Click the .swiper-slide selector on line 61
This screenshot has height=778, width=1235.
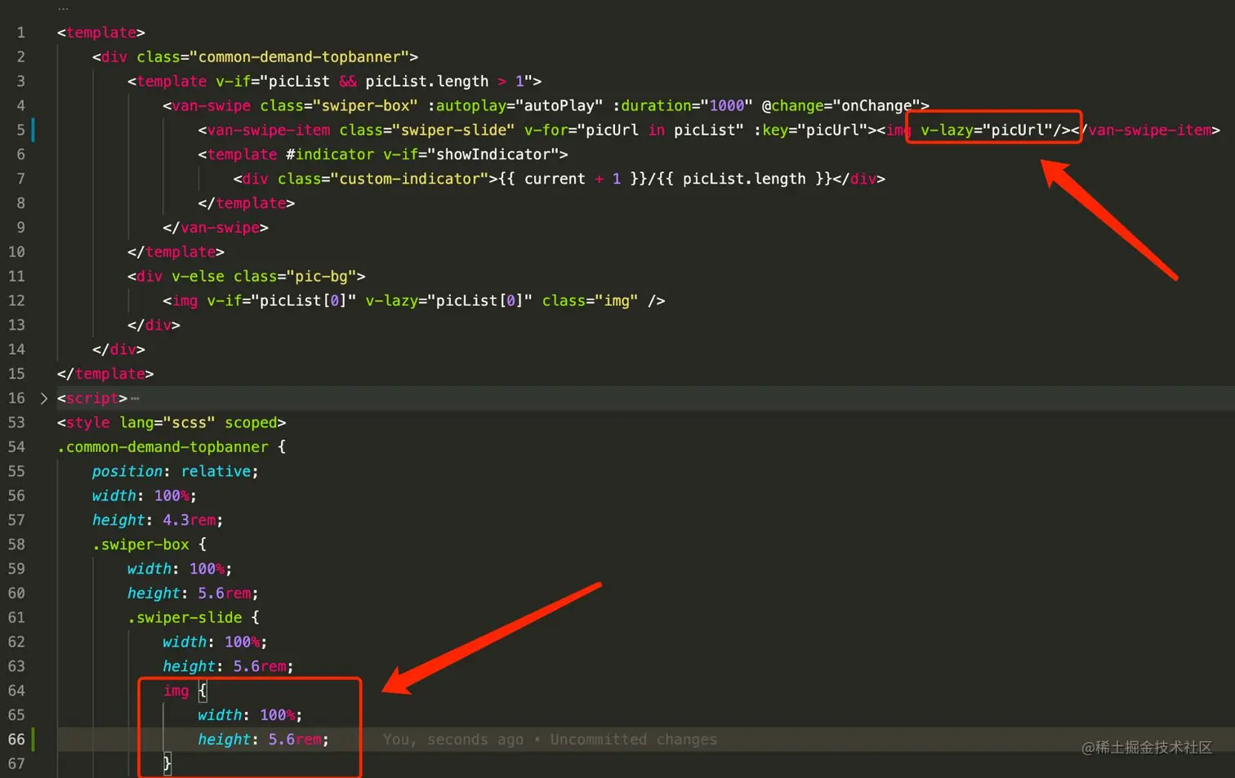[x=185, y=618]
